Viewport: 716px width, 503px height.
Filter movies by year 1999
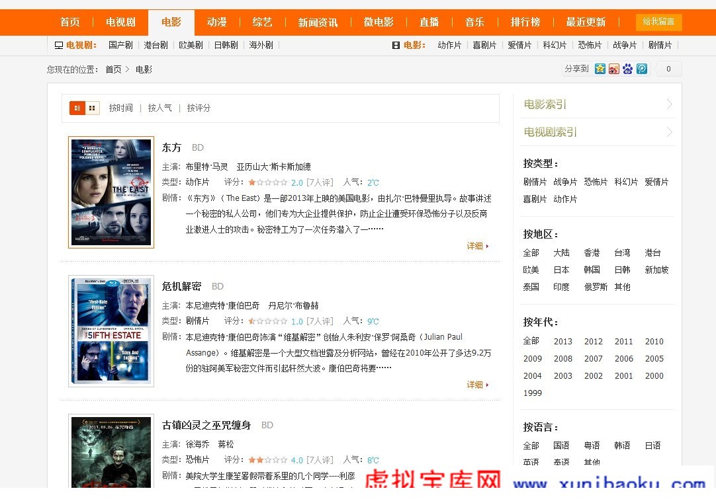tap(533, 393)
